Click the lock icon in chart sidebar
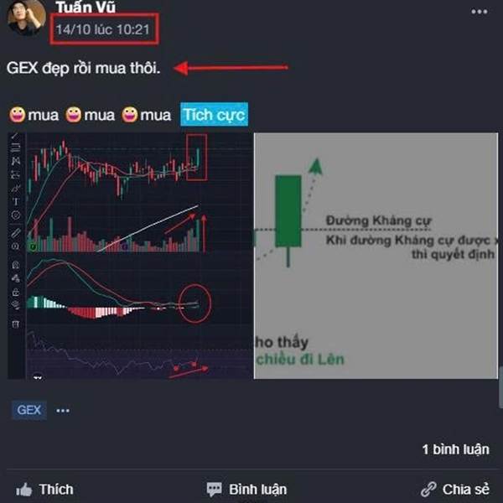The height and width of the screenshot is (503, 503). click(16, 292)
